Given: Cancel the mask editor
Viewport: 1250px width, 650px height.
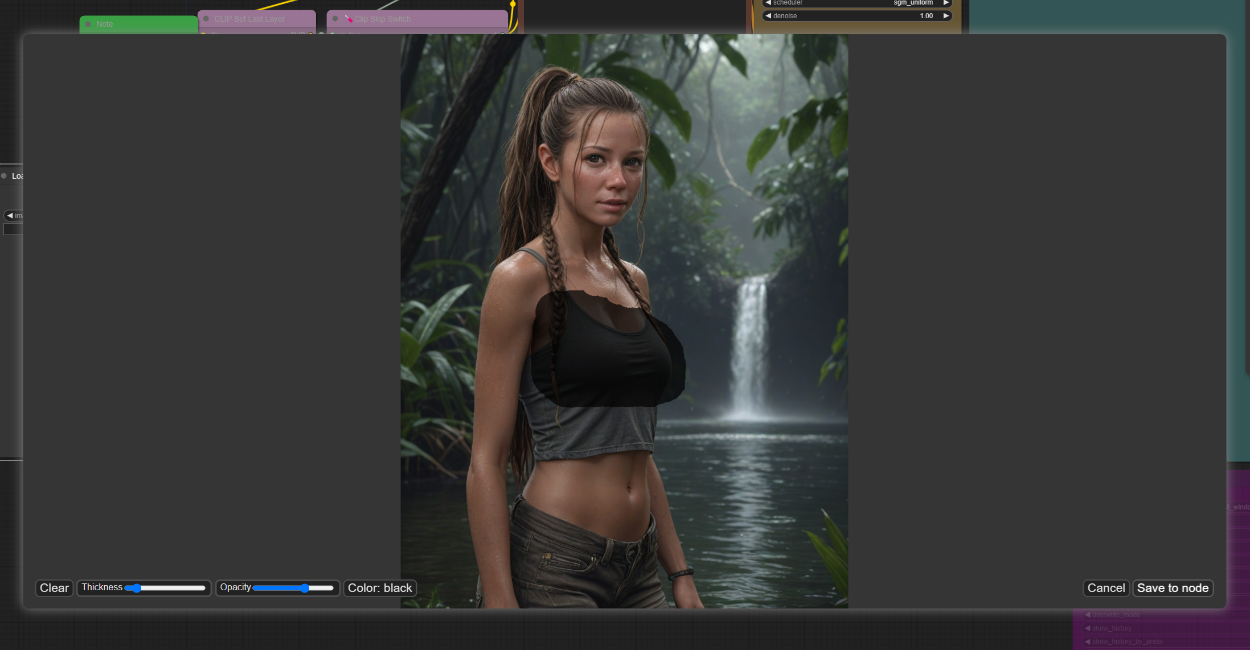Looking at the screenshot, I should [x=1105, y=588].
